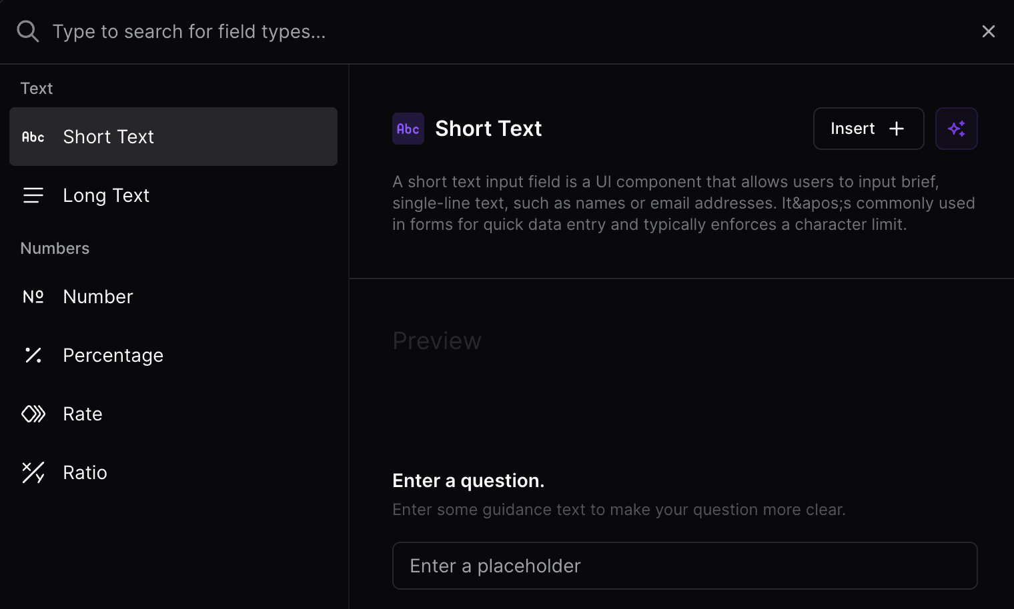Click the Rate double-diamond icon
This screenshot has width=1014, height=609.
tap(33, 414)
